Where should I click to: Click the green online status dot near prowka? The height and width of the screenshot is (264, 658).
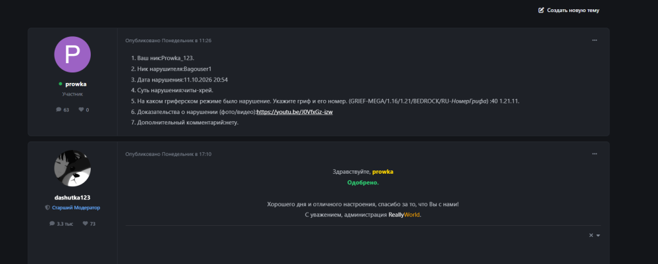(61, 84)
